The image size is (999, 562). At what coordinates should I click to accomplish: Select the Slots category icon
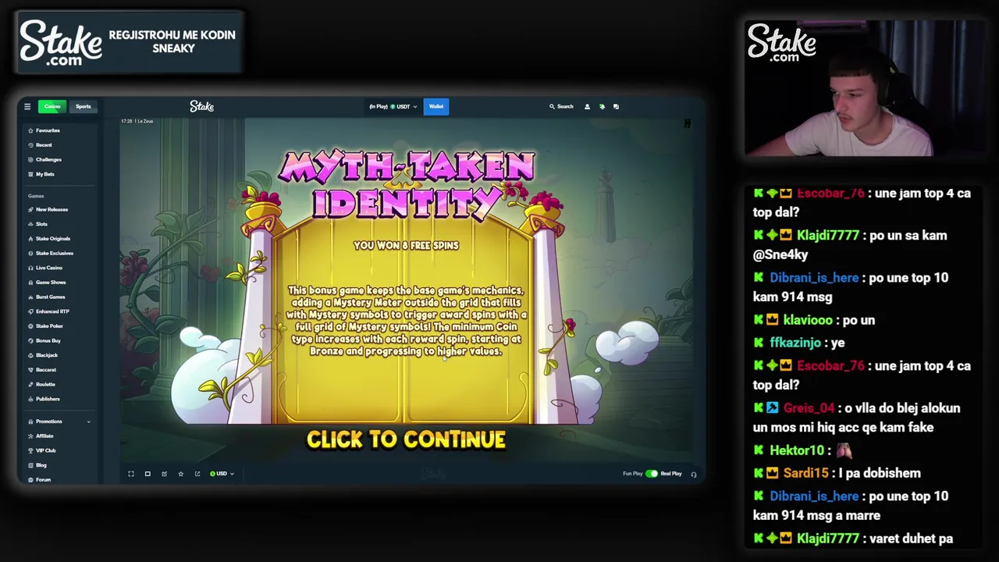point(30,224)
